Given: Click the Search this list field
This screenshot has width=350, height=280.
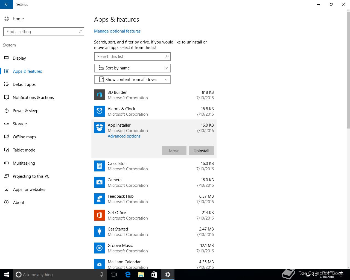Looking at the screenshot, I should (x=132, y=57).
